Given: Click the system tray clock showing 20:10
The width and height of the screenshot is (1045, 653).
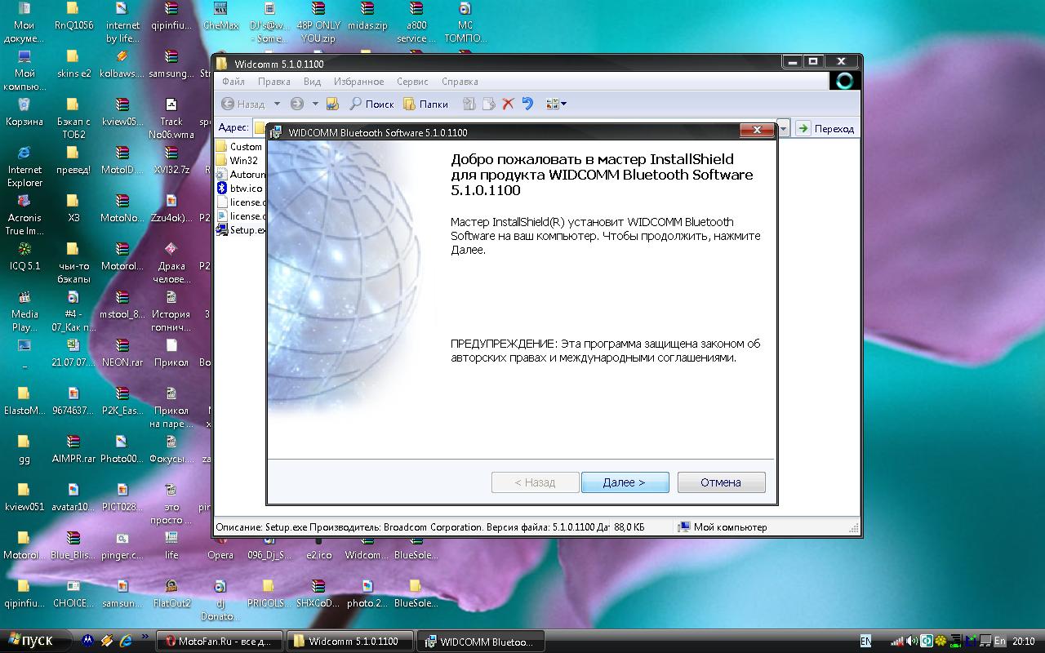Looking at the screenshot, I should 1023,642.
